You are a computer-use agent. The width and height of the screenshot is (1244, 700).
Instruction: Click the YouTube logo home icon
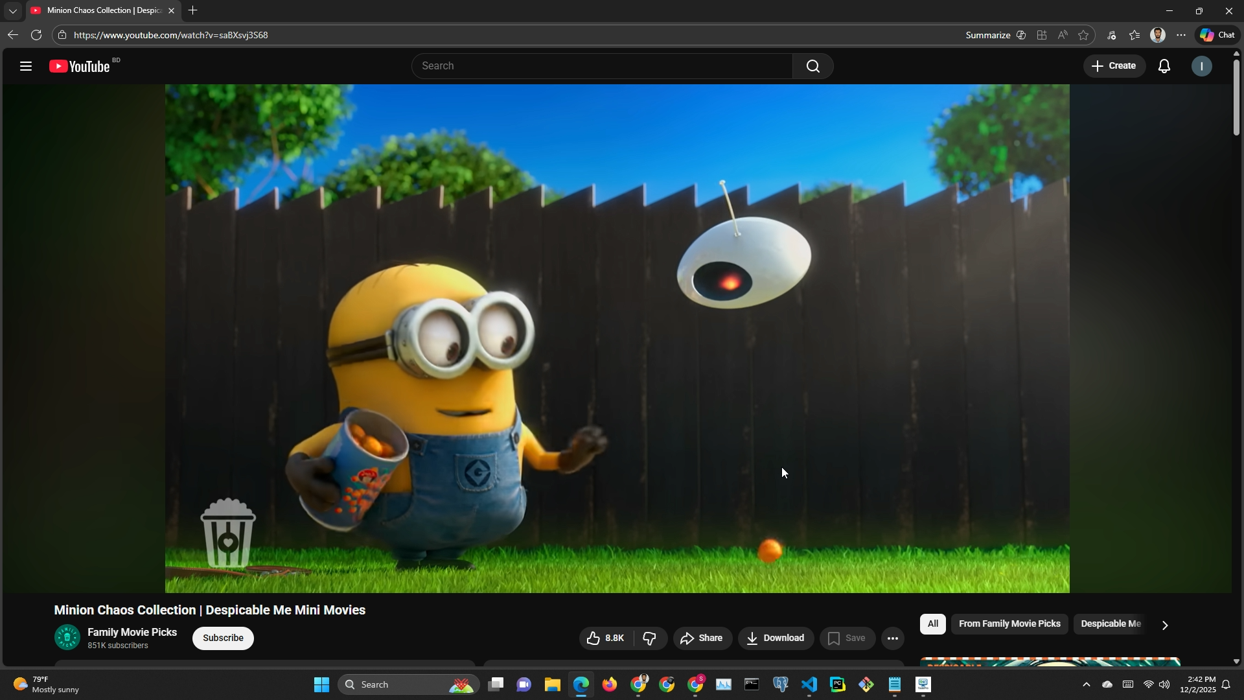click(x=80, y=66)
